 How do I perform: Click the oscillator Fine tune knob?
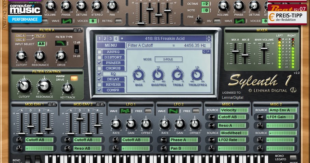pyautogui.click(x=199, y=19)
